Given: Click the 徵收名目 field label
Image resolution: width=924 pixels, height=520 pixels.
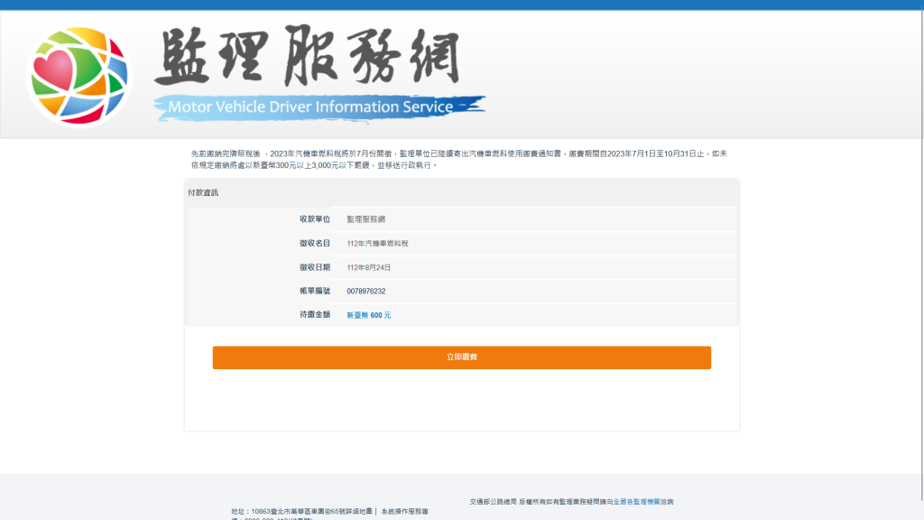Looking at the screenshot, I should point(315,243).
